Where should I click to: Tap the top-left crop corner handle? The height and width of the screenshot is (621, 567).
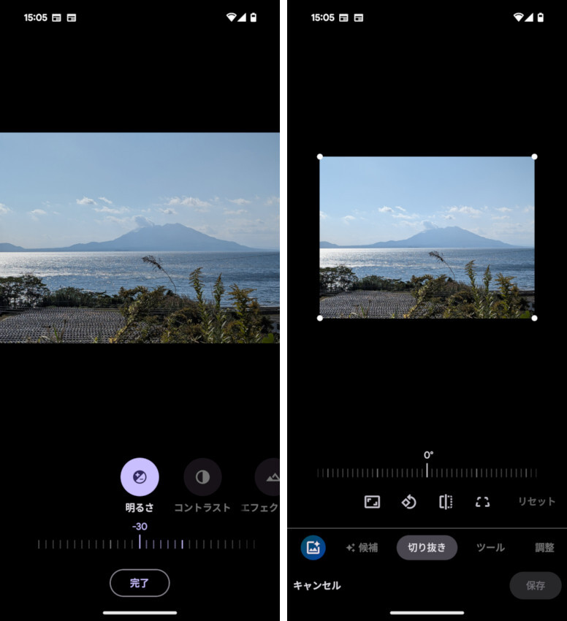point(320,156)
